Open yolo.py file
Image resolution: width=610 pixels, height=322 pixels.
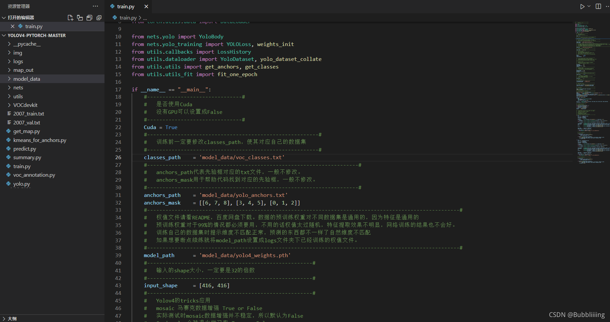click(22, 184)
